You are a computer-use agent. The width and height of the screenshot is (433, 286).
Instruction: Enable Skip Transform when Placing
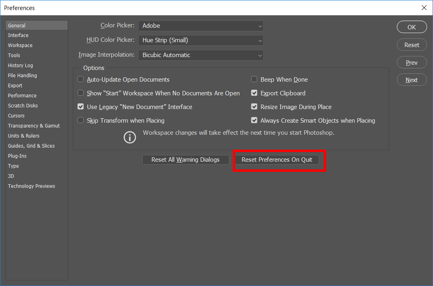[x=81, y=120]
